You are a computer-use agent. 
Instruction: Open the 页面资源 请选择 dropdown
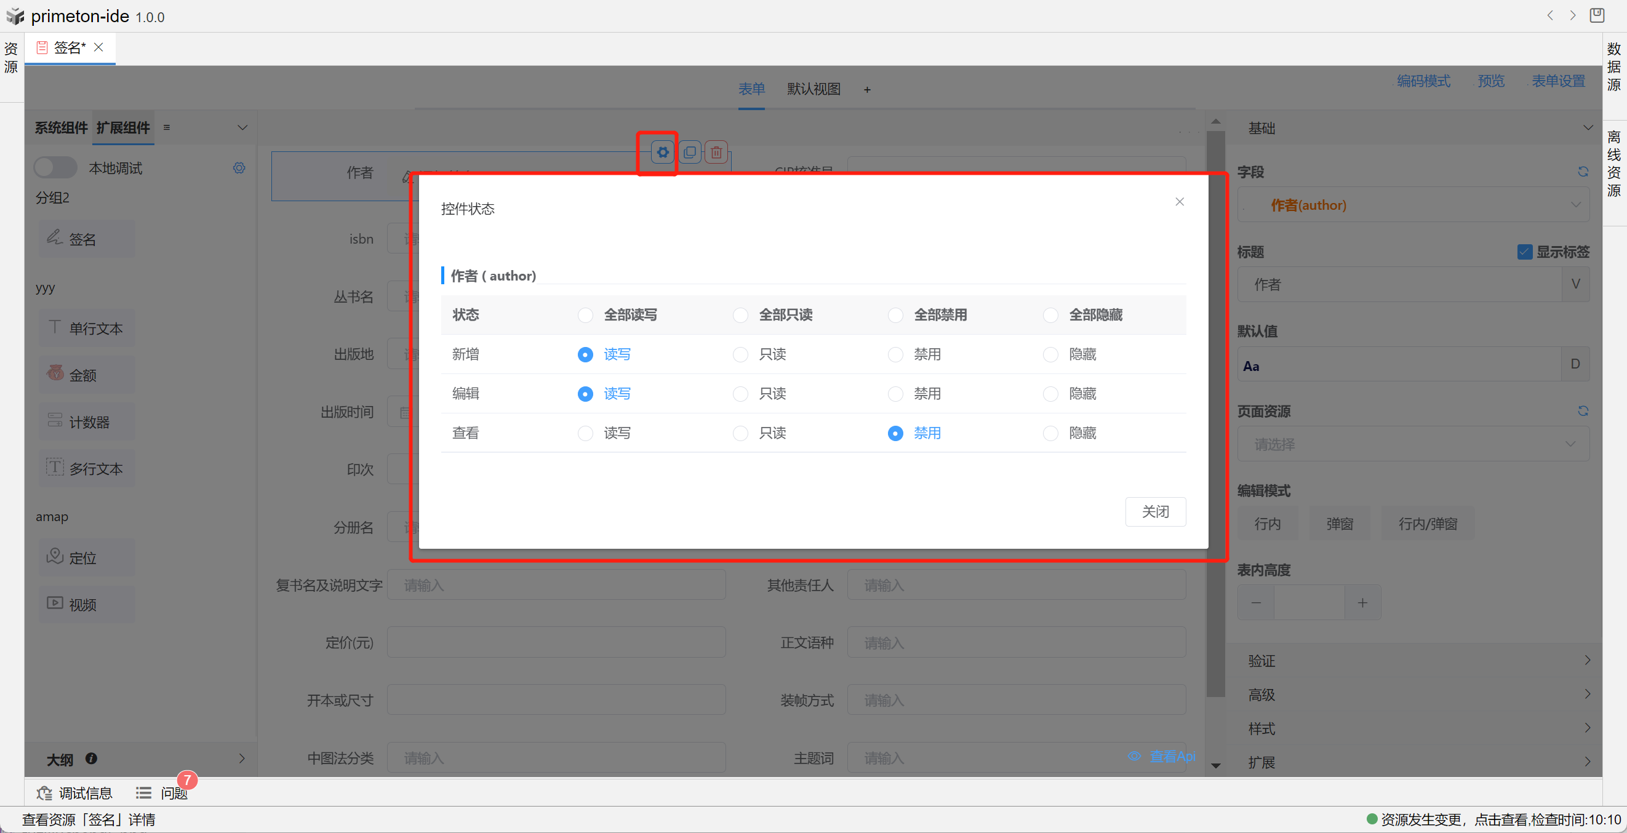click(1413, 444)
